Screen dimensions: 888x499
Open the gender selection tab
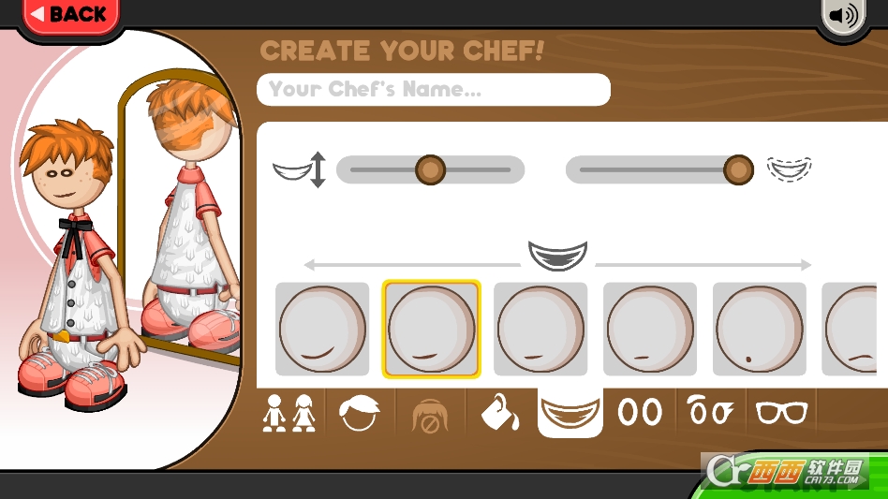289,413
